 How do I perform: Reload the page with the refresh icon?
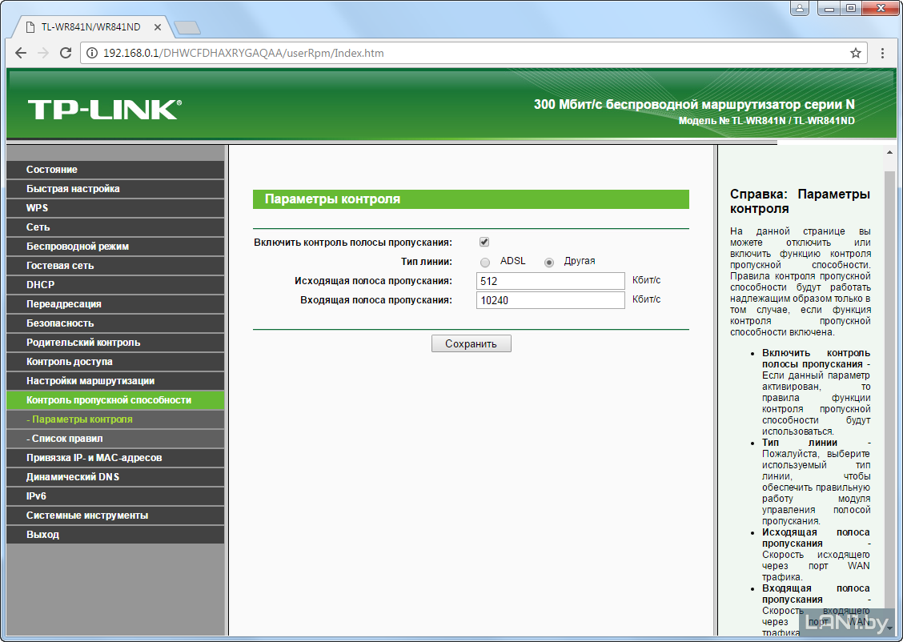(x=66, y=53)
